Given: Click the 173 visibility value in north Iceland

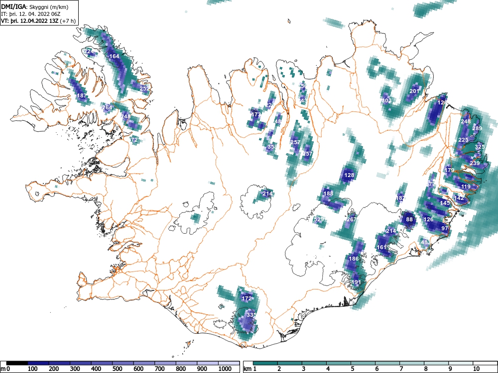Looking at the screenshot, I should tap(256, 114).
